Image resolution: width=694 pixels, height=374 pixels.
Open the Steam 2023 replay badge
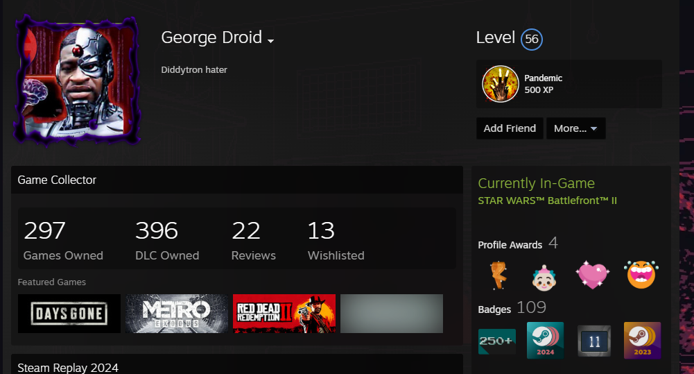click(642, 340)
